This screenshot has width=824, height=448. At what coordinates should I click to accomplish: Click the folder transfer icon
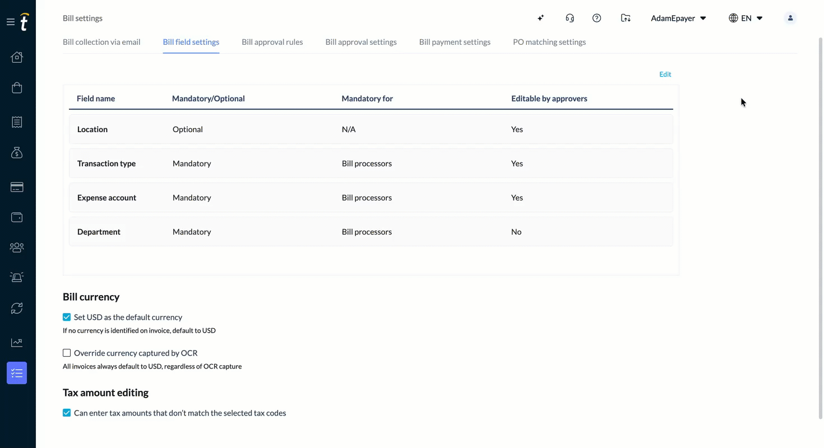(626, 18)
